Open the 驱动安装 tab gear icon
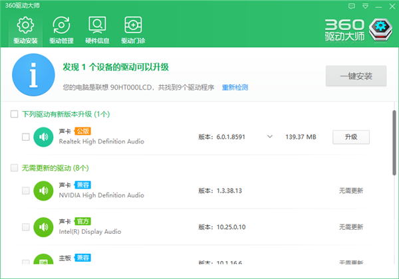The image size is (399, 279). 25,25
